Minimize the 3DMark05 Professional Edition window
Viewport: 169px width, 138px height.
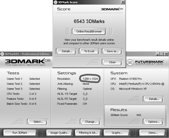pyautogui.click(x=158, y=54)
